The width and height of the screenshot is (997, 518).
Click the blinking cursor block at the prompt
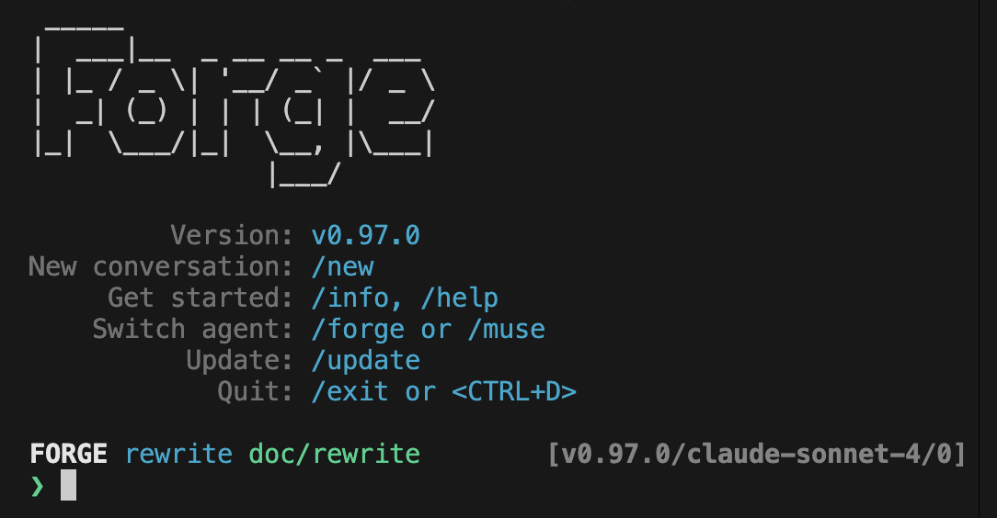[x=69, y=486]
